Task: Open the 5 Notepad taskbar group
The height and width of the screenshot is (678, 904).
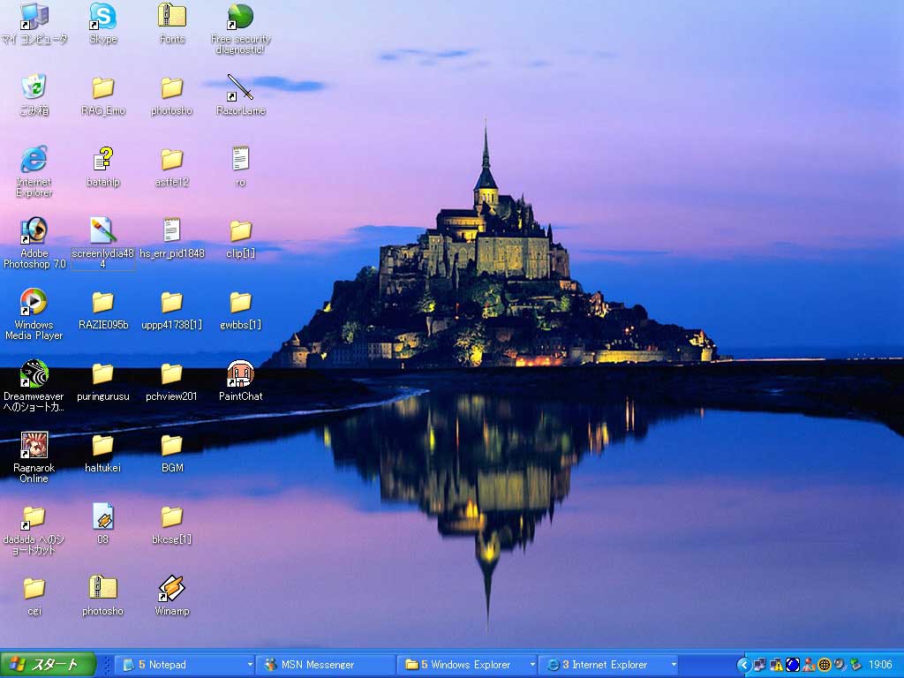Action: (185, 665)
